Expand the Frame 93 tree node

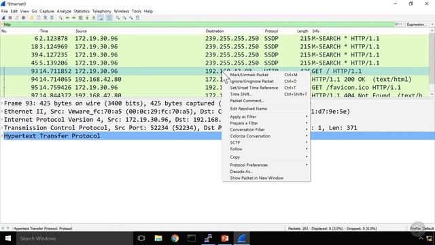pyautogui.click(x=2, y=103)
